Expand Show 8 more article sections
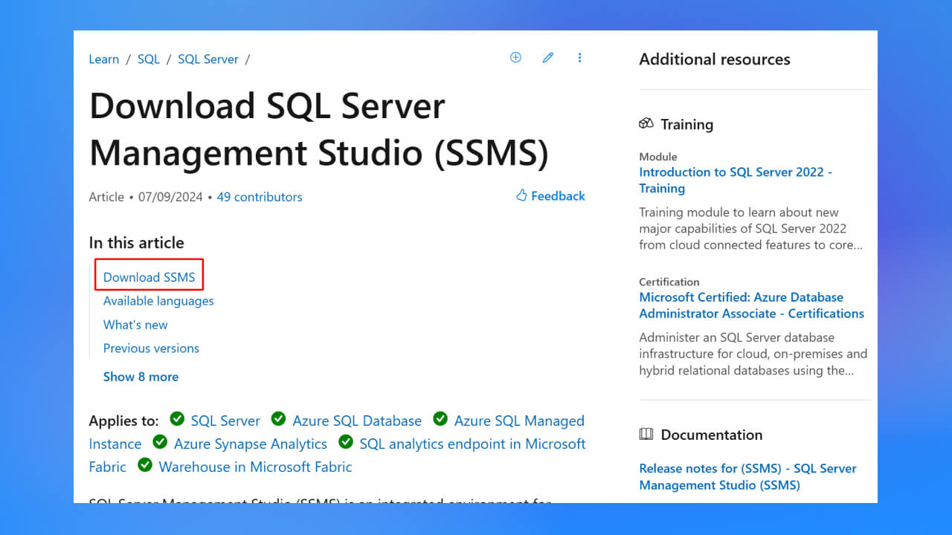The height and width of the screenshot is (535, 952). point(141,377)
